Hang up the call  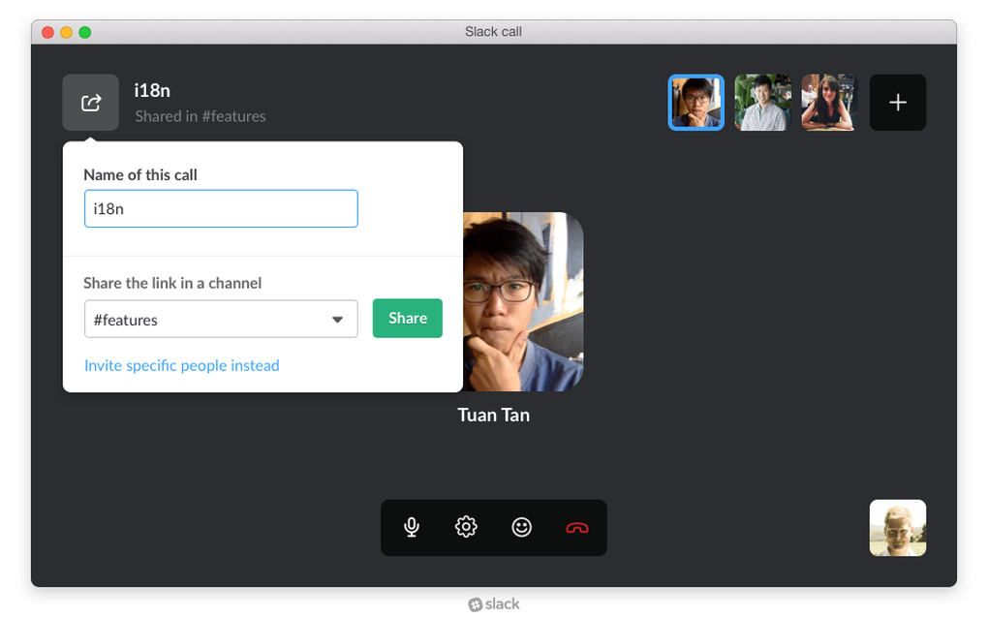(x=577, y=528)
